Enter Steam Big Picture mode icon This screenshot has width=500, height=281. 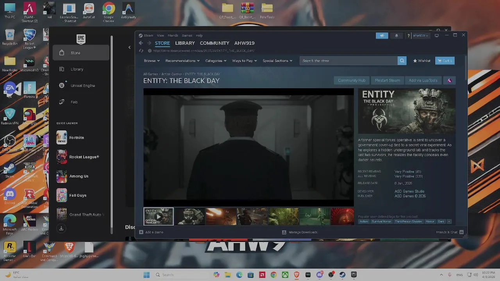tap(437, 36)
